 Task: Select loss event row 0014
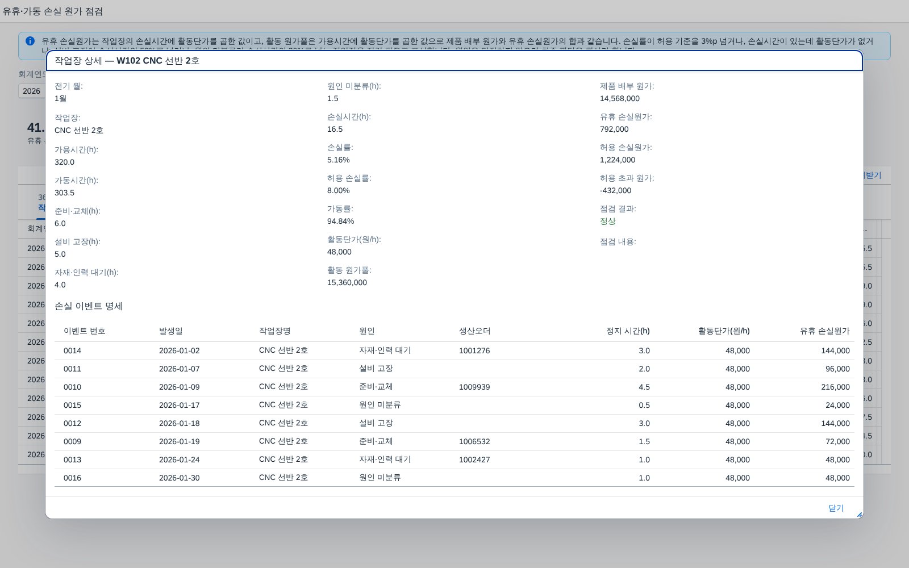454,350
